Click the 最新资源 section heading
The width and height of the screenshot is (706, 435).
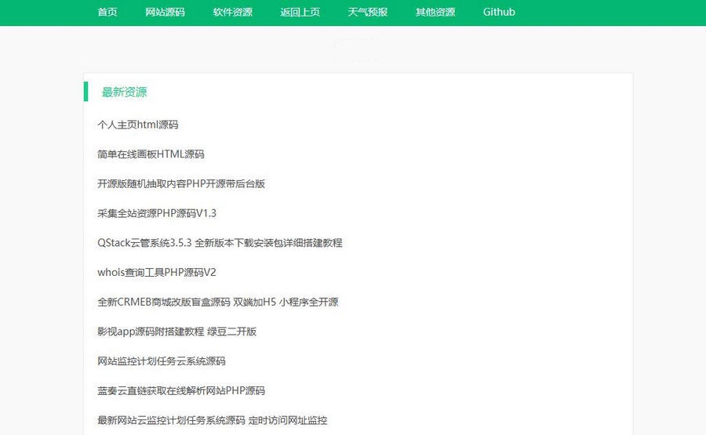(x=124, y=92)
